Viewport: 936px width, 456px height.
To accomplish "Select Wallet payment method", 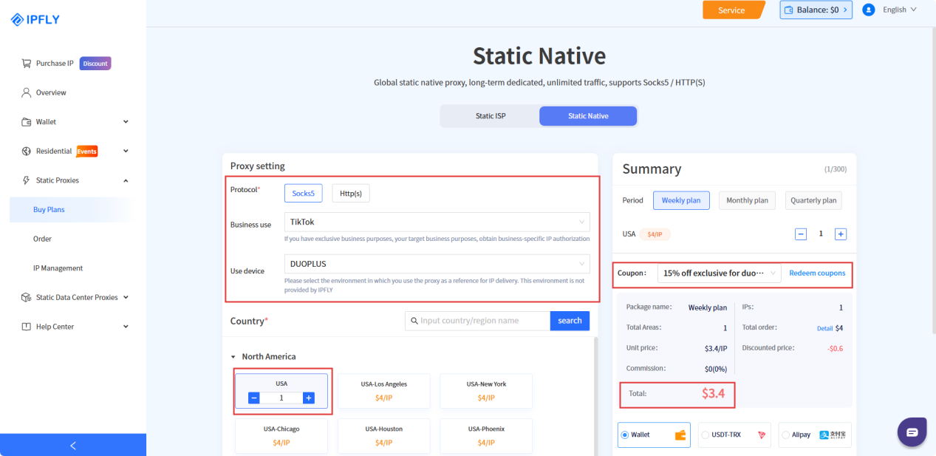I will point(654,435).
